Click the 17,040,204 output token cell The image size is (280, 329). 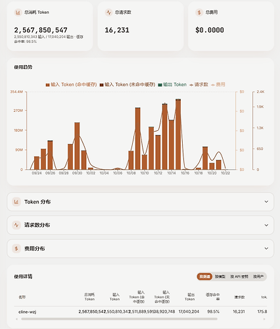pyautogui.click(x=189, y=312)
